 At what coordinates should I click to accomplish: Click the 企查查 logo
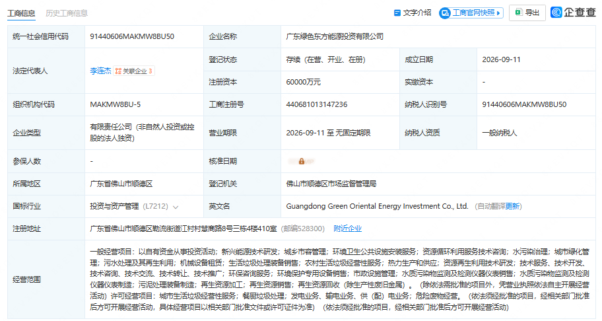(573, 13)
